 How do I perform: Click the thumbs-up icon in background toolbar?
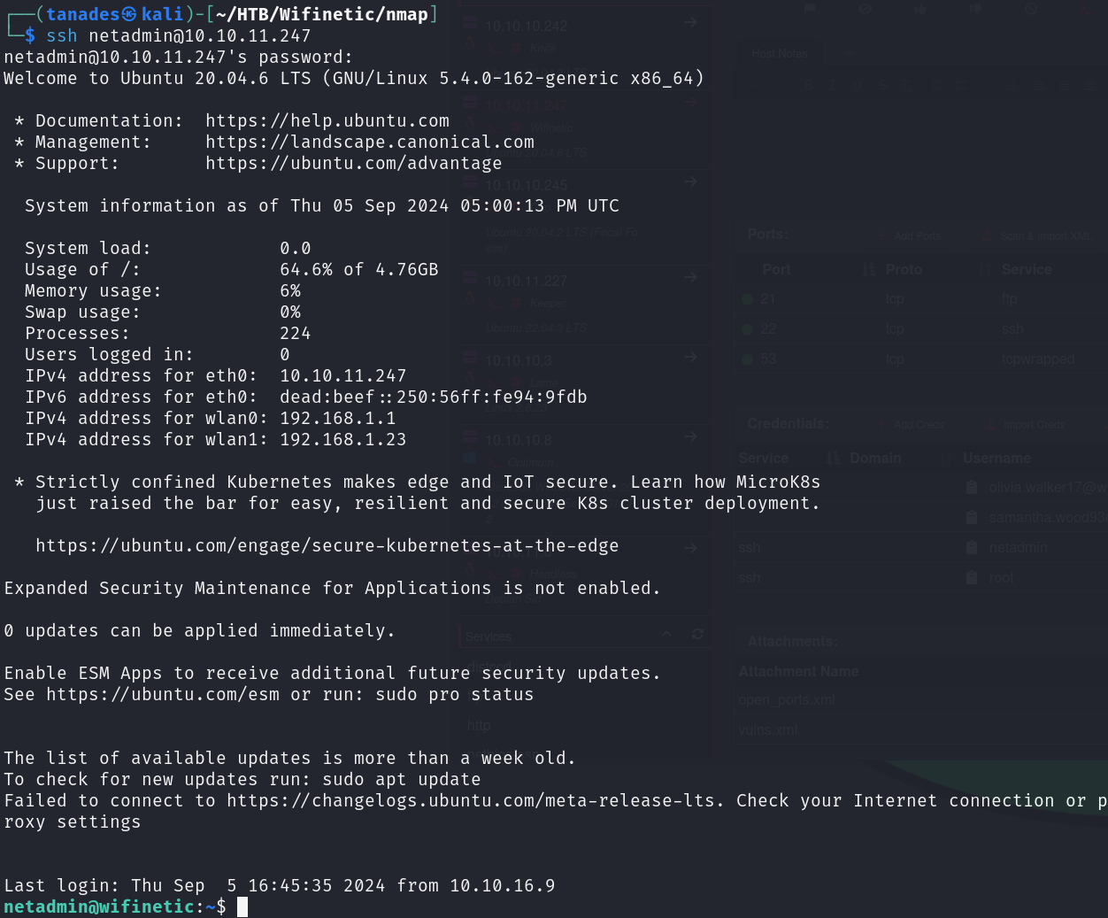920,8
